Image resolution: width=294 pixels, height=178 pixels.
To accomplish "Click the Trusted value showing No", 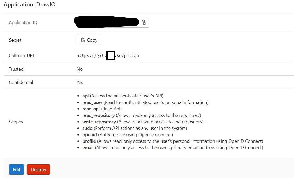I will click(x=79, y=69).
